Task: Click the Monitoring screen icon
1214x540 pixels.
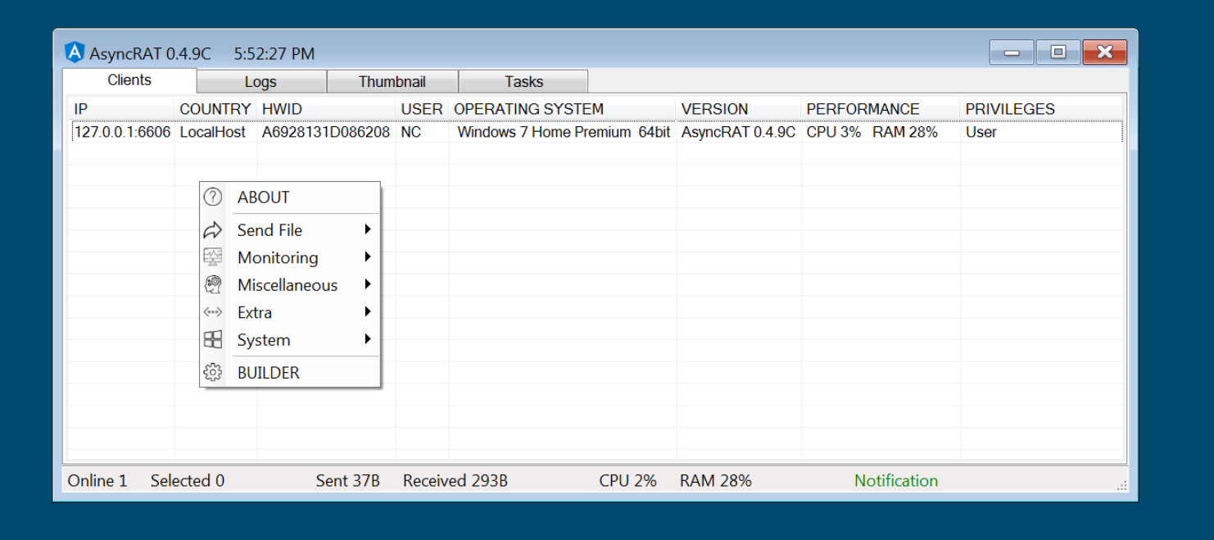Action: coord(213,257)
